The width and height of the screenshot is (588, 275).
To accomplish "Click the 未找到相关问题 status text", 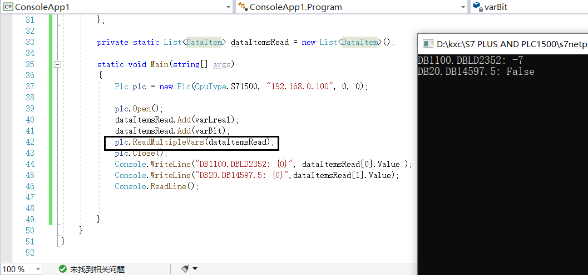I will pyautogui.click(x=97, y=269).
